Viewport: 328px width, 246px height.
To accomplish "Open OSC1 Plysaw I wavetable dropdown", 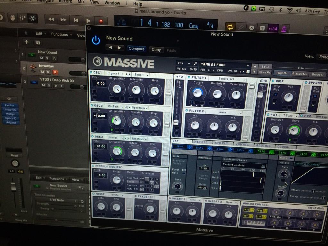I will pyautogui.click(x=115, y=73).
